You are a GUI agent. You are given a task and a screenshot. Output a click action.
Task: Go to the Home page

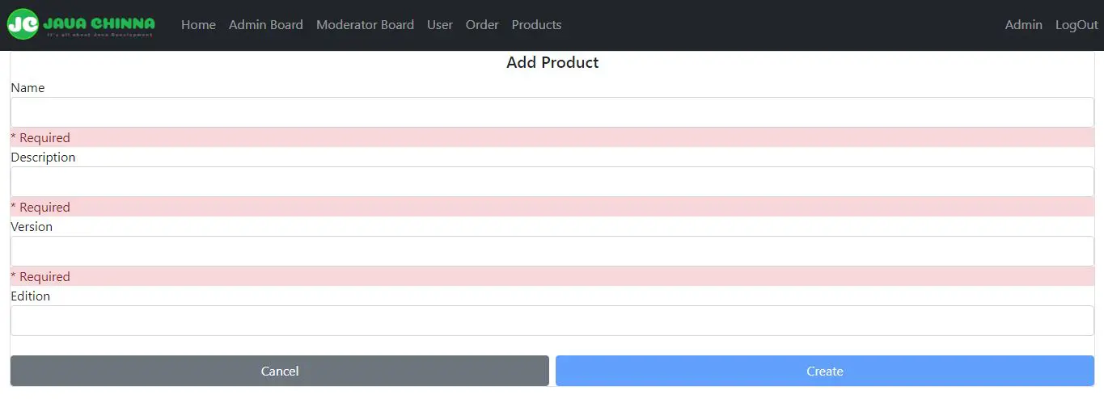point(198,25)
